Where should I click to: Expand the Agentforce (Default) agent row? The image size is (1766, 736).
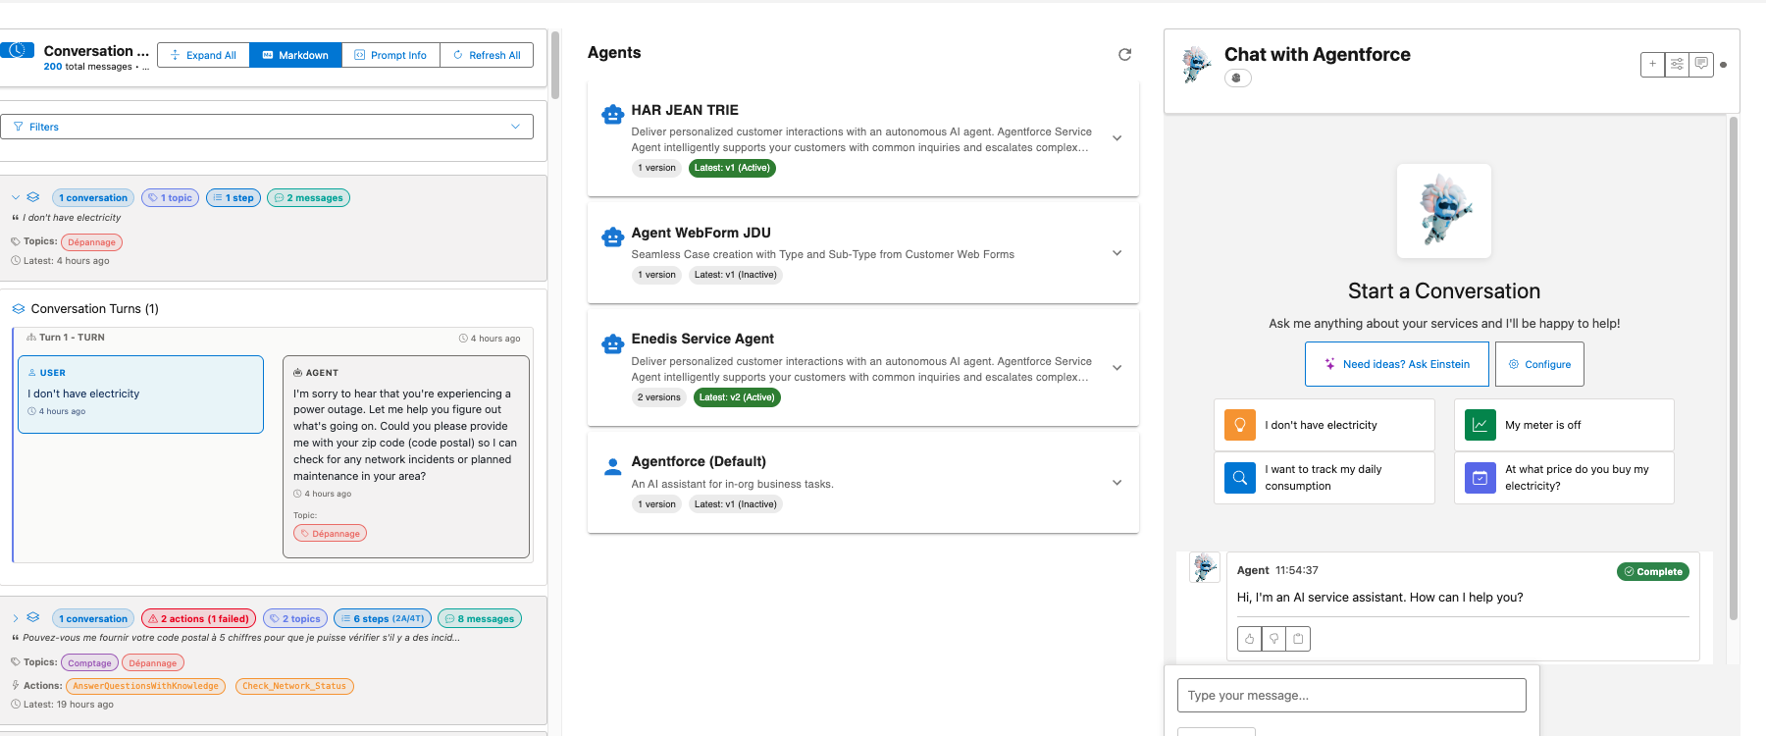[x=1117, y=483]
